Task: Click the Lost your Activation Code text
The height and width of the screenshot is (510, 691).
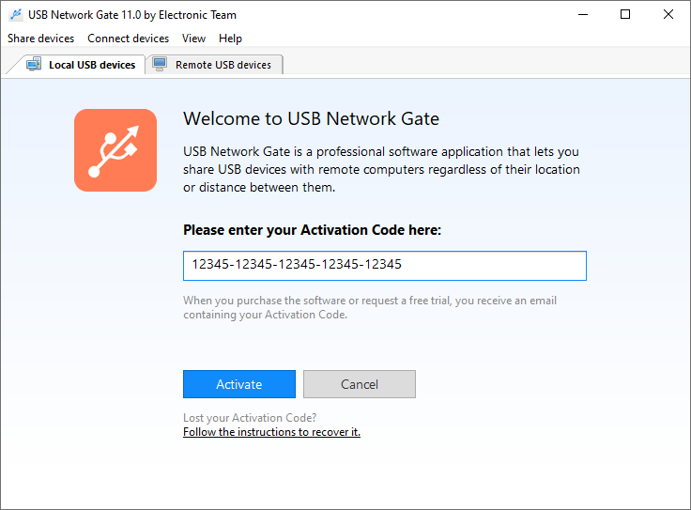Action: 250,418
